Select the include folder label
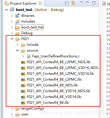 click(x=33, y=45)
